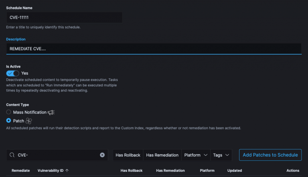Screen dimensions: 308x177
Task: Clear the CVE- search text
Action: pos(102,155)
